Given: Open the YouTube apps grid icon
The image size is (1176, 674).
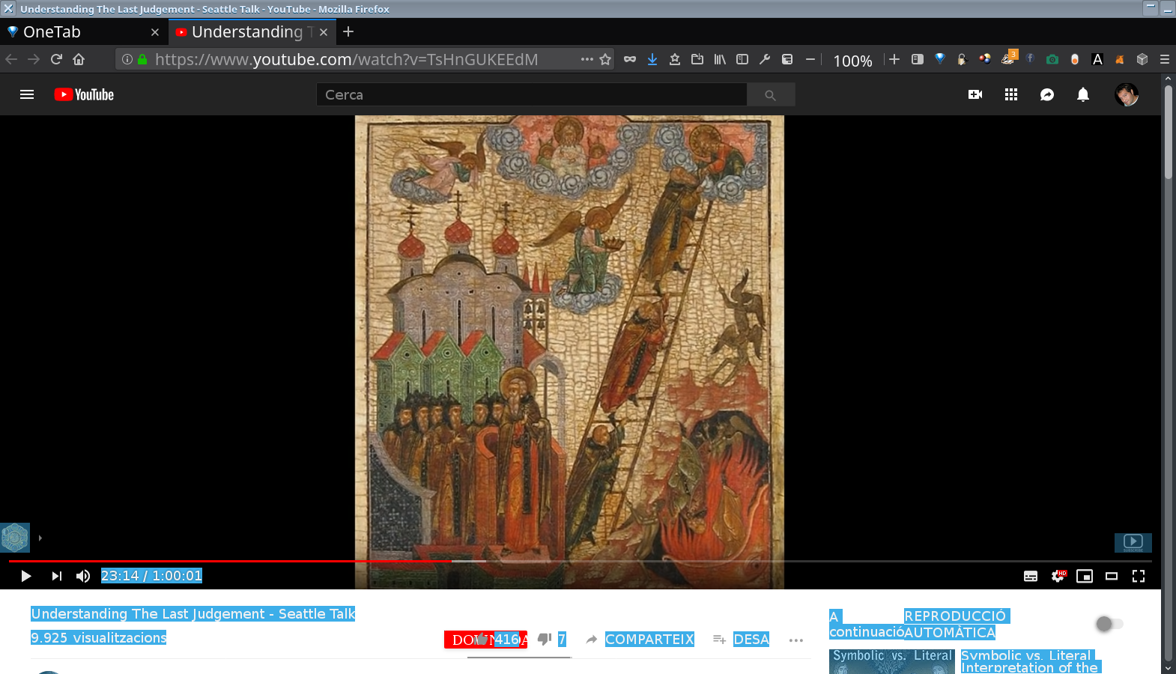Looking at the screenshot, I should coord(1011,94).
